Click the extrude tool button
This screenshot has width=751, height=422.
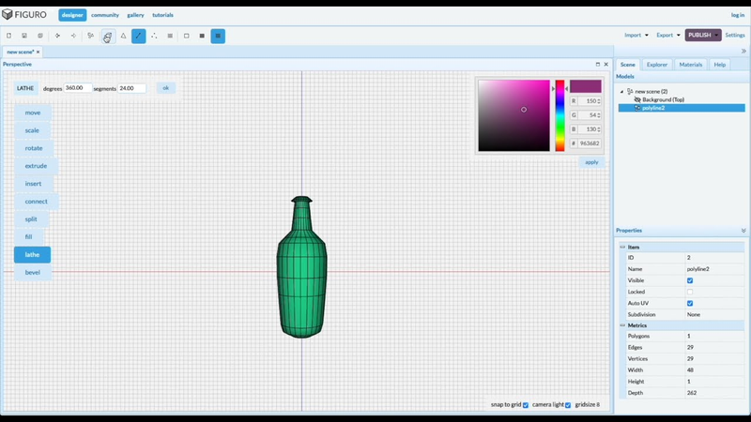pyautogui.click(x=36, y=166)
